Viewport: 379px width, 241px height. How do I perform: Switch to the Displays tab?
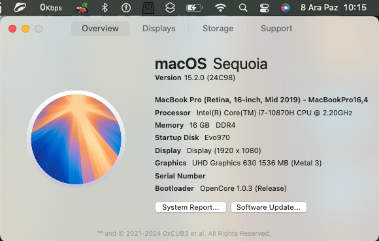159,29
